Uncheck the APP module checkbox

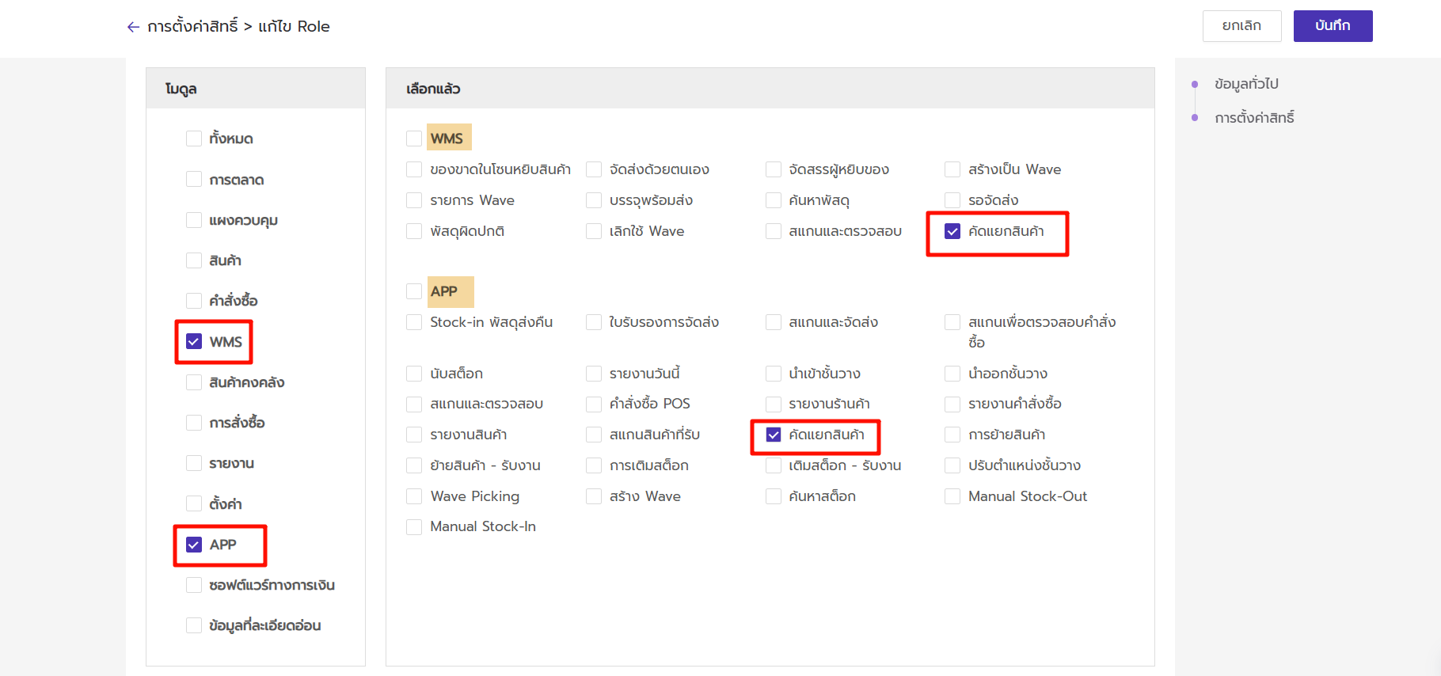click(194, 545)
